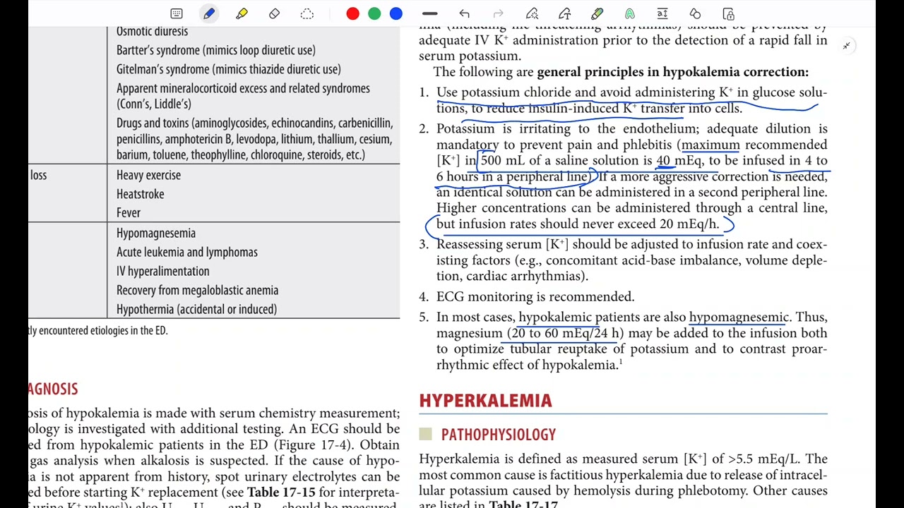Click the '20 to 60 mEq/24 h' dosage text

coord(566,334)
